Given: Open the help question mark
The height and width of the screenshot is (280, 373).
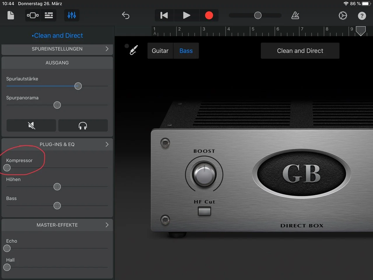Looking at the screenshot, I should pos(362,16).
